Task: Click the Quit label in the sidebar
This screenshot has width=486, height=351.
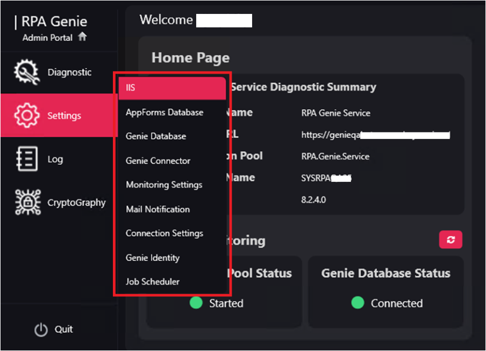Action: pos(63,329)
